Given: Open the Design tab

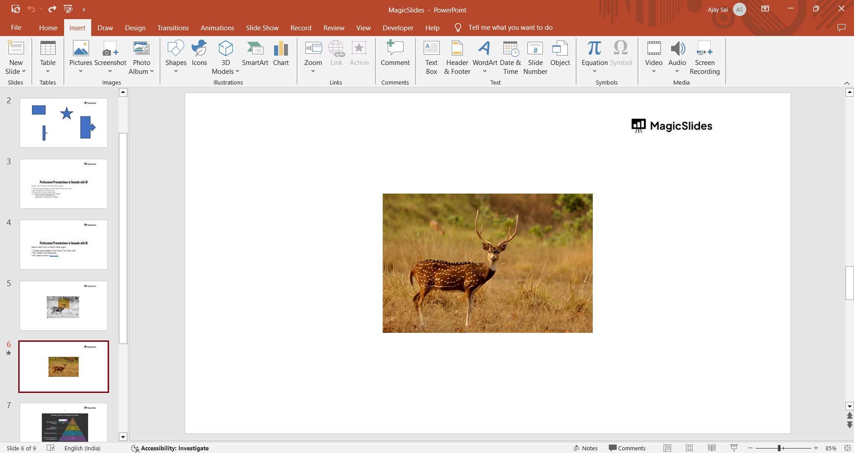Looking at the screenshot, I should pos(135,28).
